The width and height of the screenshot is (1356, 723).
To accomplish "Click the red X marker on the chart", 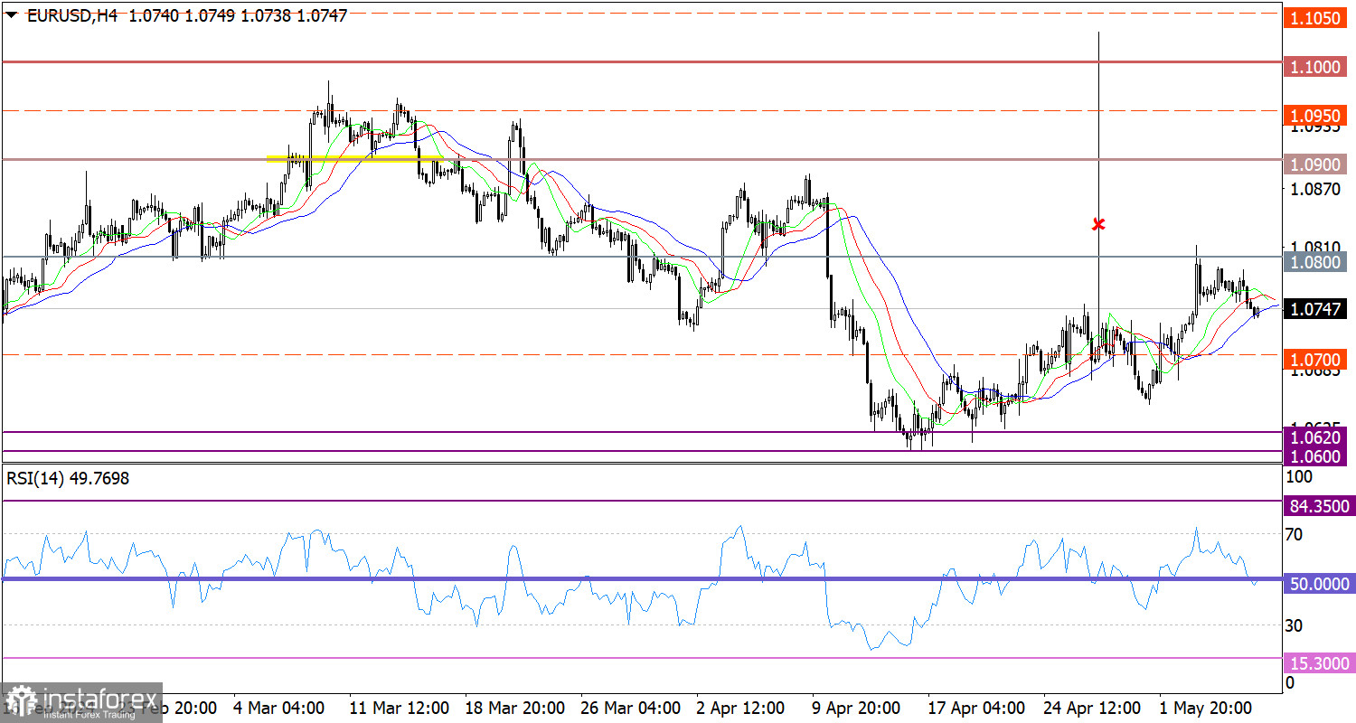I will tap(1099, 224).
